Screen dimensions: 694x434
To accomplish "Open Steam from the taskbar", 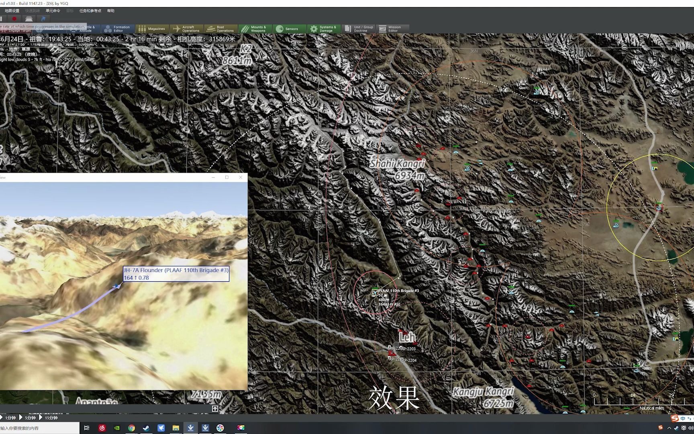I will (146, 428).
